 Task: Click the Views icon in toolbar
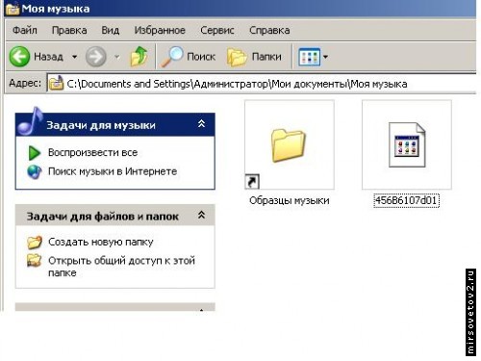point(309,57)
